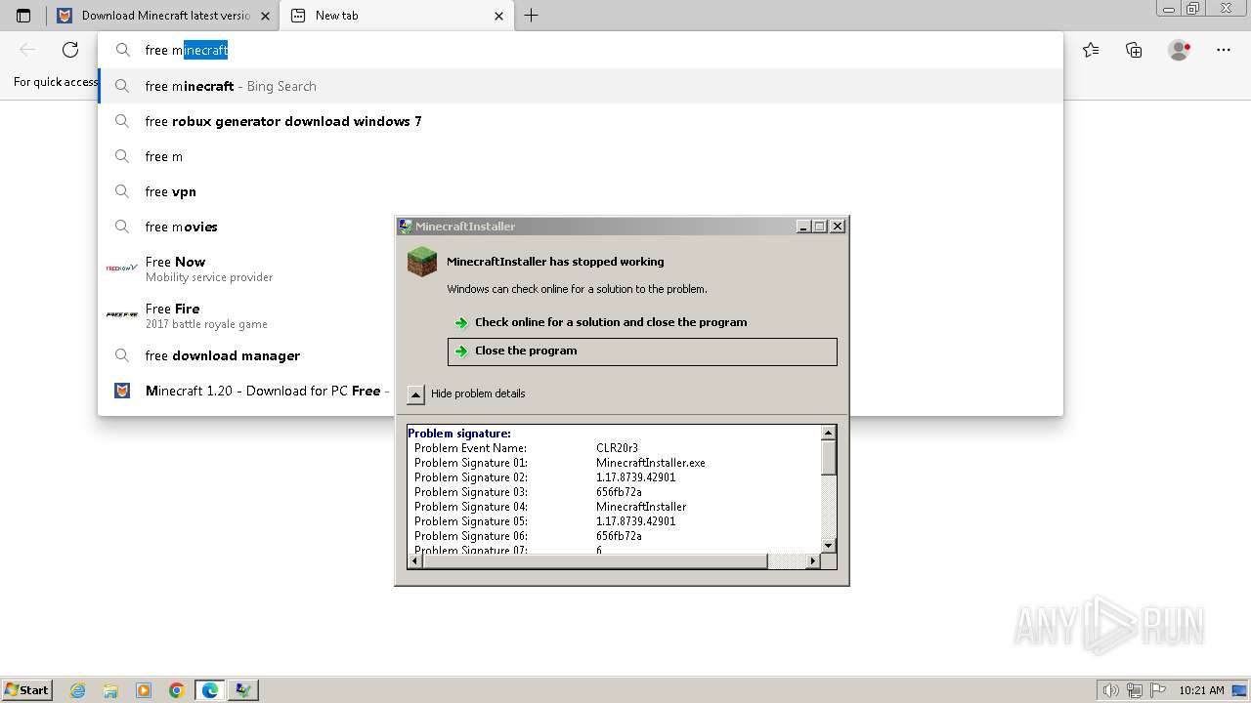Click Free Fire logo icon in suggestions
The height and width of the screenshot is (703, 1251).
[122, 314]
